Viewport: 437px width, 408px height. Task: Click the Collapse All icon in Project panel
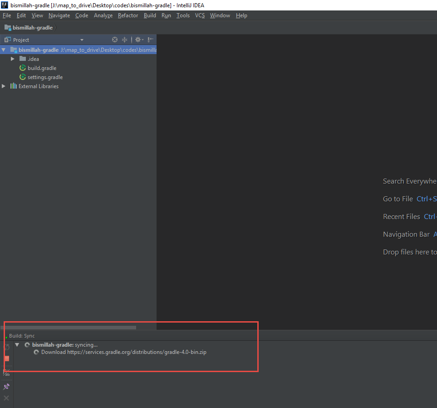(x=124, y=40)
